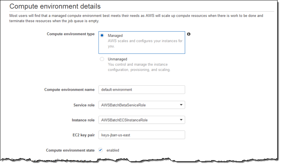Expand the AWSBatchECSInstanceRole instance role dropdown
The width and height of the screenshot is (281, 165).
[181, 120]
